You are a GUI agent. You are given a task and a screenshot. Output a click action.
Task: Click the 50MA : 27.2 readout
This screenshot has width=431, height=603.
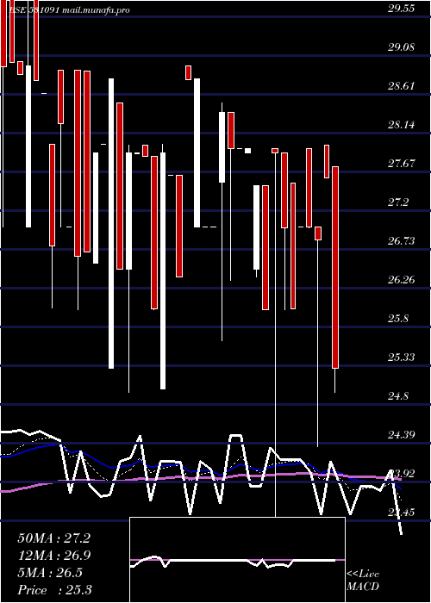pos(53,538)
